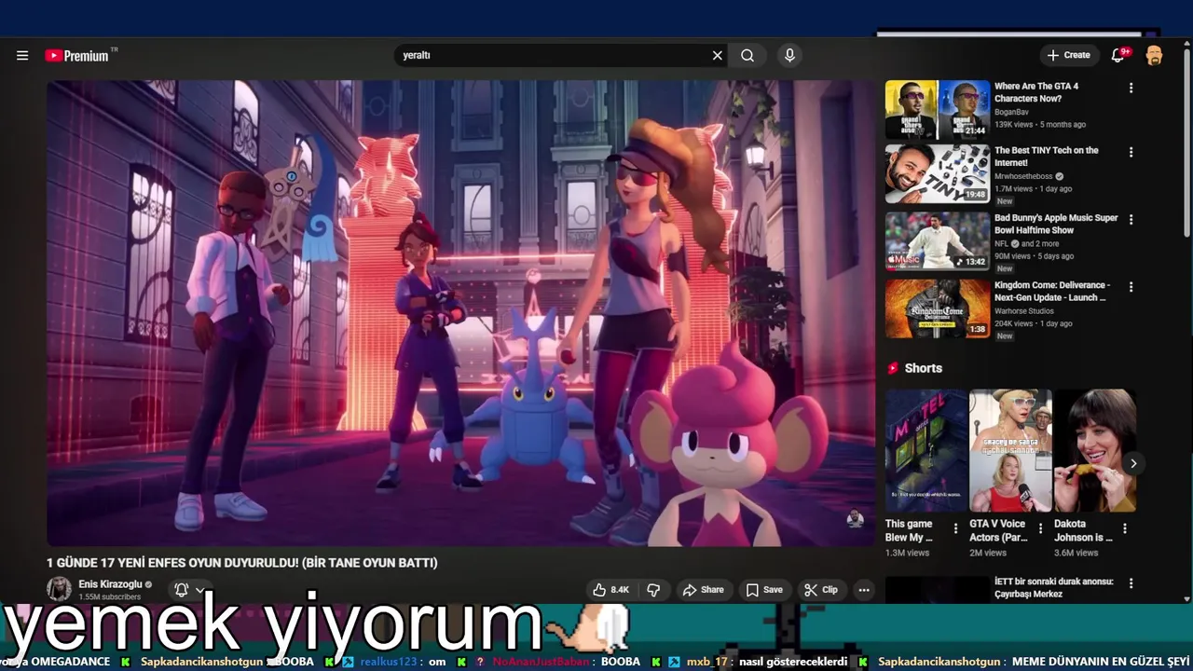Like the video with 8.4K thumbs up
The image size is (1193, 671).
coord(611,590)
